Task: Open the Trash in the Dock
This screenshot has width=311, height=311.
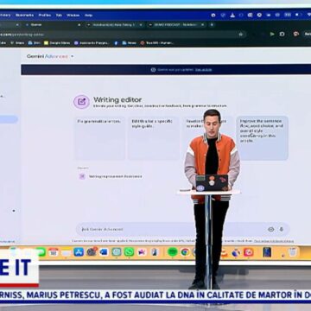Action: (x=292, y=252)
